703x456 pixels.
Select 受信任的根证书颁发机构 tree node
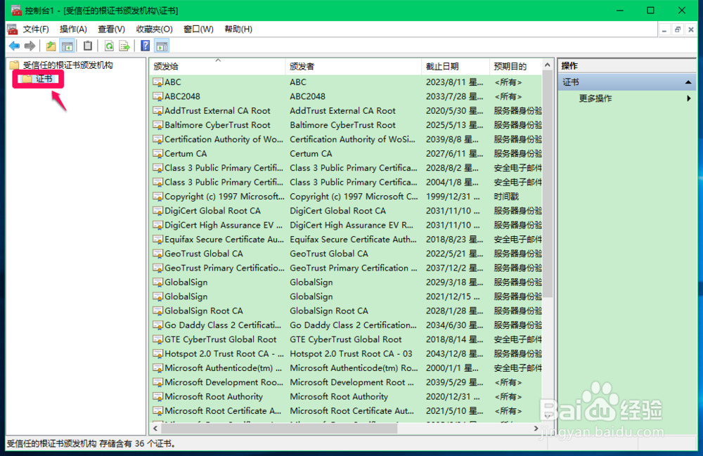coord(67,65)
